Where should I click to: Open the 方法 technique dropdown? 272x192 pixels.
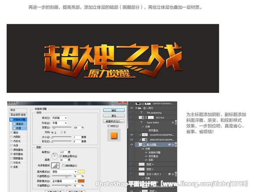(59, 123)
